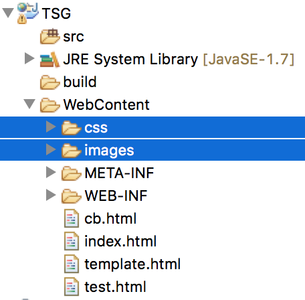This screenshot has height=300, width=305.
Task: Expand the WEB-INF folder
Action: (51, 195)
